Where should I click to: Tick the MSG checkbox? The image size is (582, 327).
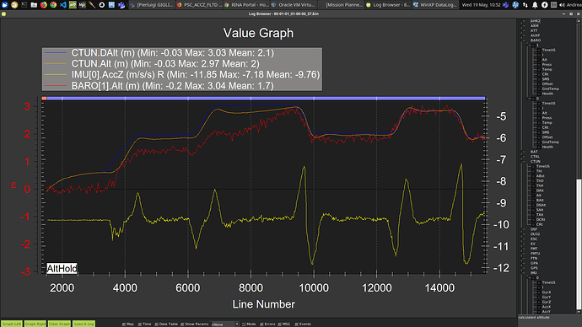coord(279,324)
